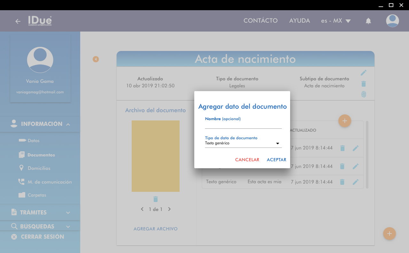Go to next page of document file
Screen dimensions: 409x253
(x=169, y=209)
